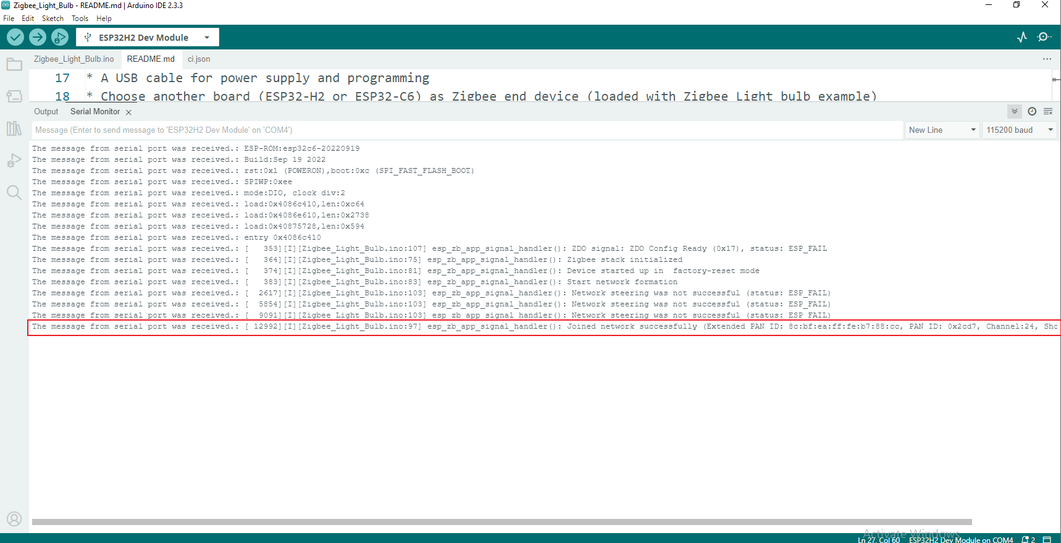The width and height of the screenshot is (1061, 543).
Task: Start debugging with the debug play button
Action: (x=60, y=37)
